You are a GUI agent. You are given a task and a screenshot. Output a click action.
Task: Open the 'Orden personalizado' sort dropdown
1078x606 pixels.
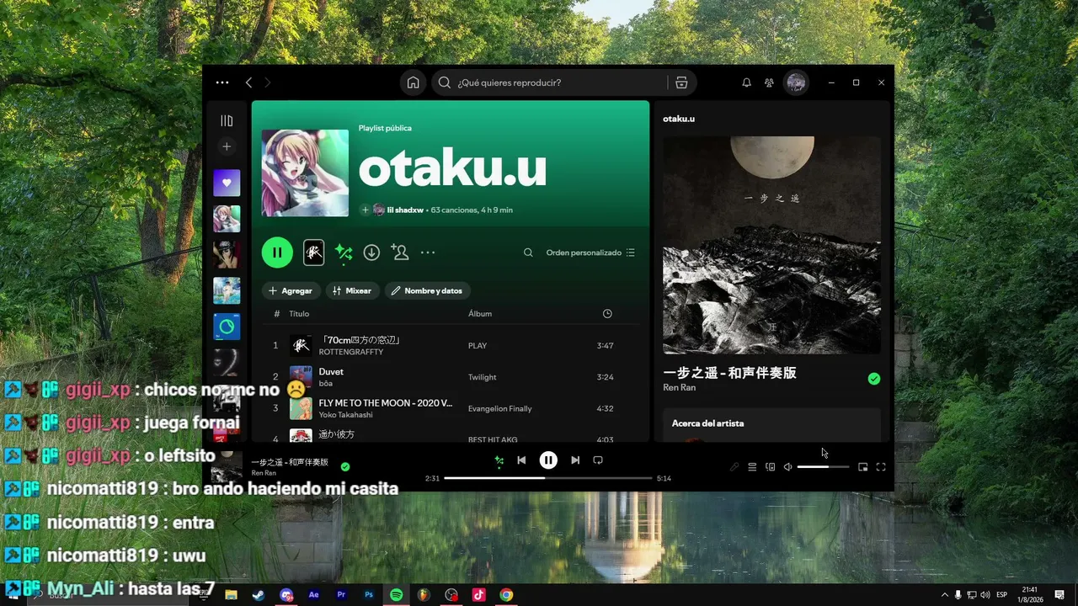point(590,252)
